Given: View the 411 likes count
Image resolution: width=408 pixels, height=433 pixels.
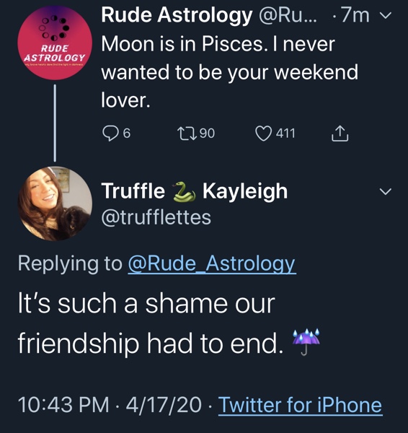Looking at the screenshot, I should point(285,134).
